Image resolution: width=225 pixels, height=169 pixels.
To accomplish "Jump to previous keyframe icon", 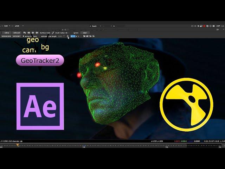I will pyautogui.click(x=84, y=36).
